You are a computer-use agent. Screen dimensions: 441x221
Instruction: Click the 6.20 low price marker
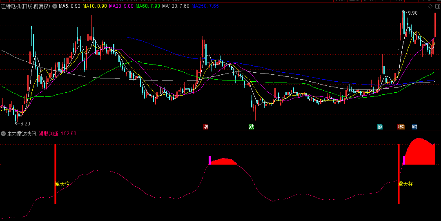point(24,123)
